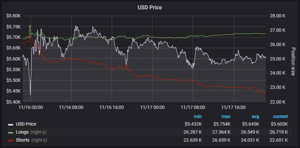Click the Position size right axis title
Image resolution: width=300 pixels, height=148 pixels.
pos(293,61)
